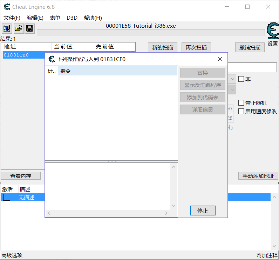Viewport: 279px width, 260px height.
Task: Click the greyed 替换 button
Action: (x=203, y=73)
